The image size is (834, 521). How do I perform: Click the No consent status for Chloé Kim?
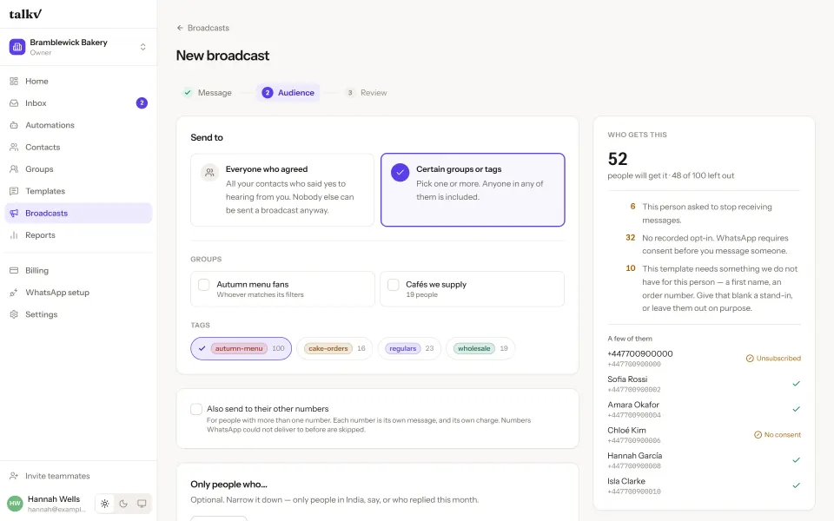tap(777, 435)
